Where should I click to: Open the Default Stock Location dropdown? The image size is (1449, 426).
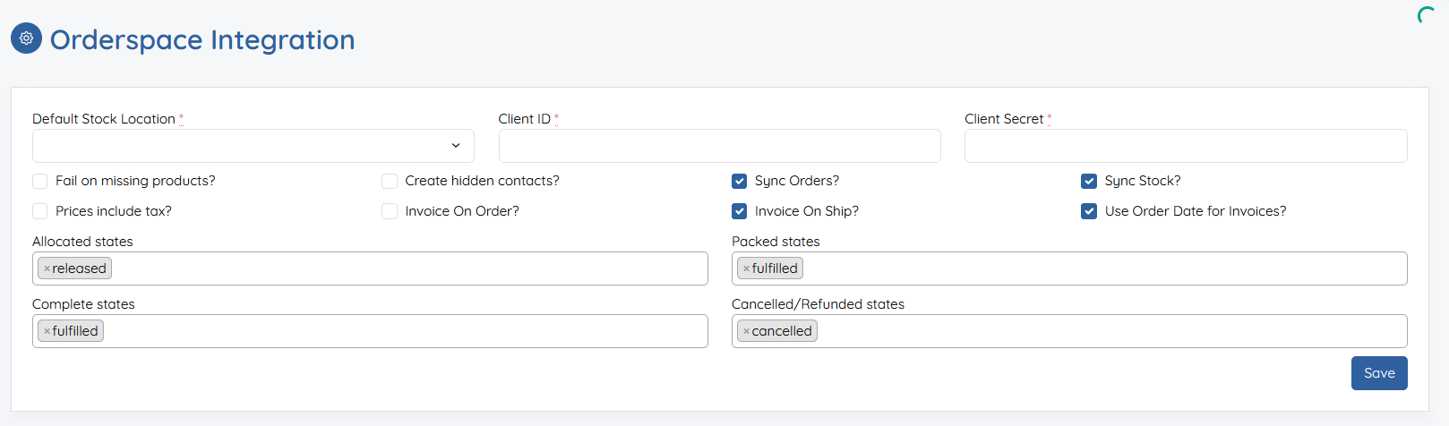253,146
